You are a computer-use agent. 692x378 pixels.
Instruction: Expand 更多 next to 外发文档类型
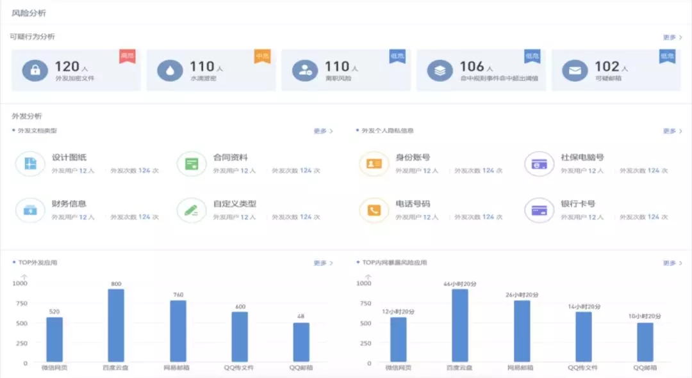323,131
